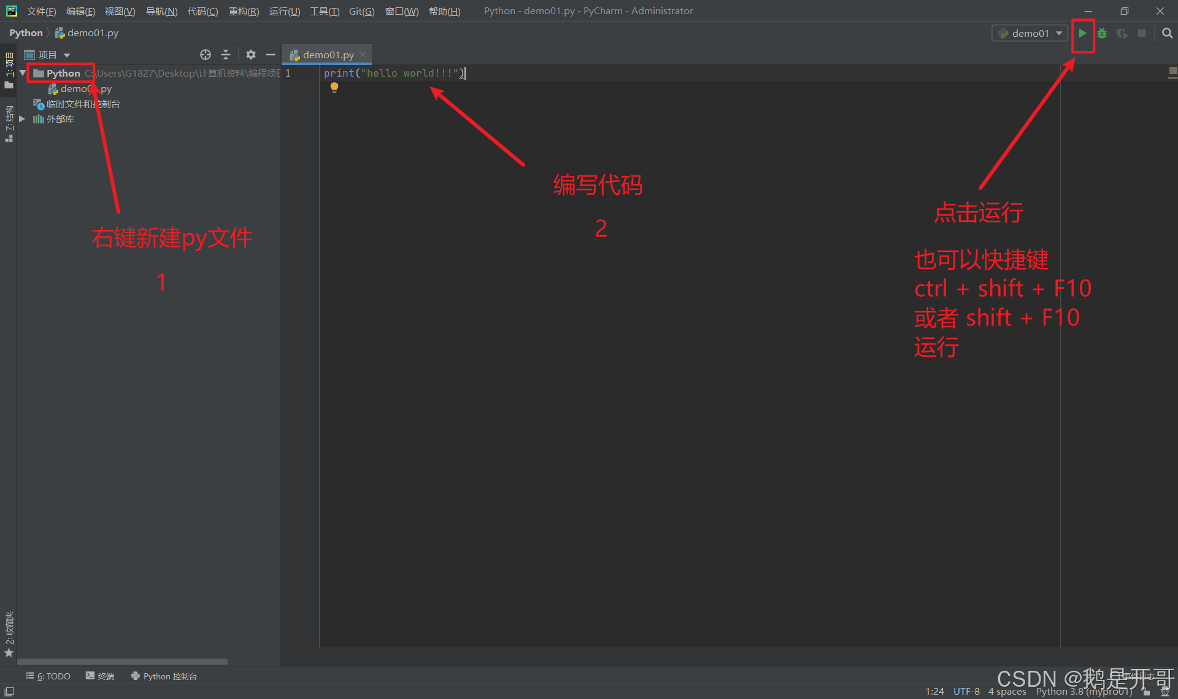Screen dimensions: 1178x699
Task: Toggle the Structure side tool window
Action: 9,123
